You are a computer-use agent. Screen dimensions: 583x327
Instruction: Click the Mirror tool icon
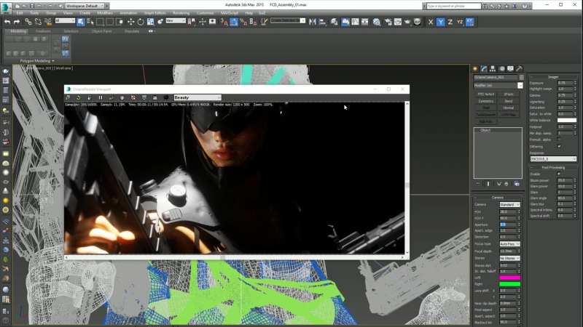click(x=313, y=22)
